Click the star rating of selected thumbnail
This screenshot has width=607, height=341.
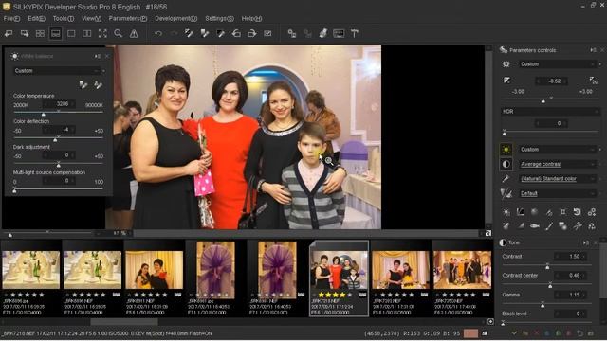point(335,295)
